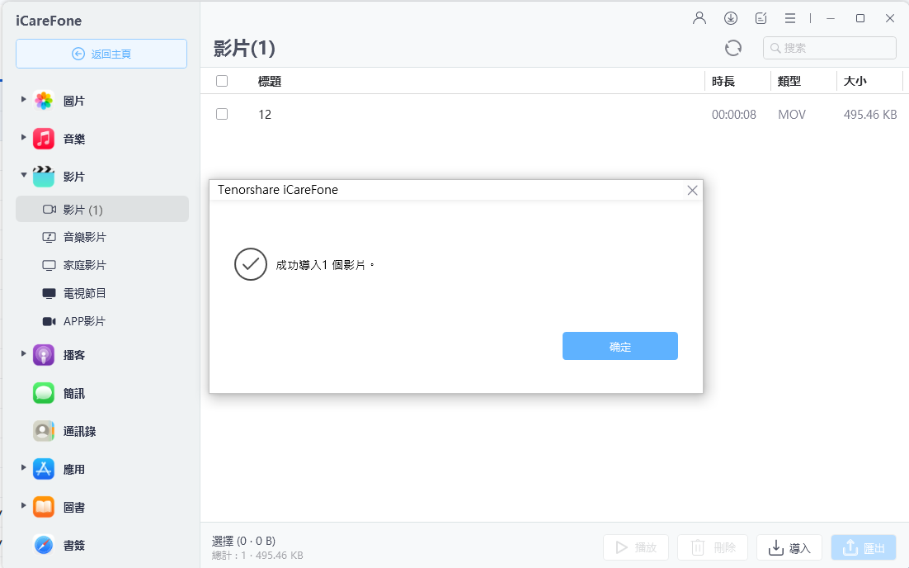The height and width of the screenshot is (568, 909).
Task: Select the 影片 clapperboard icon
Action: 44,177
